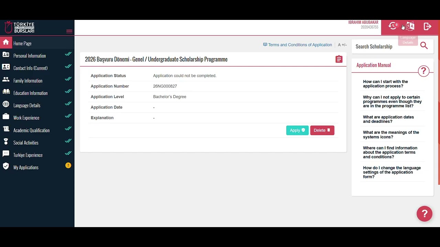
Task: Open the floating red help button
Action: pyautogui.click(x=425, y=214)
